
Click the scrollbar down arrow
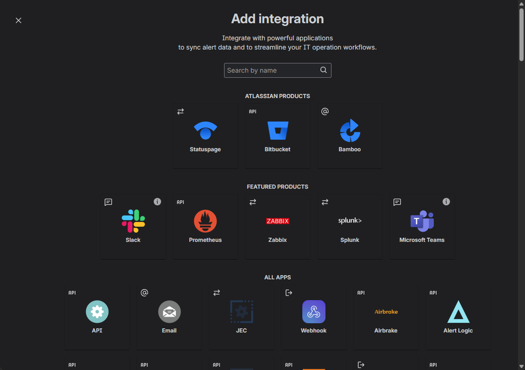click(521, 367)
